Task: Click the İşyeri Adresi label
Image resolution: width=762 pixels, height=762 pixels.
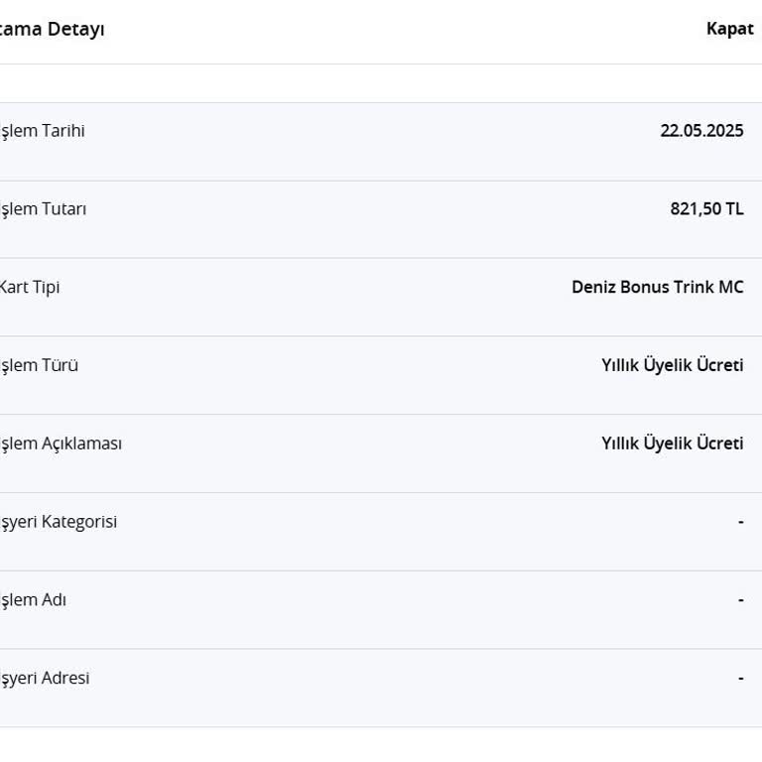Action: point(45,679)
